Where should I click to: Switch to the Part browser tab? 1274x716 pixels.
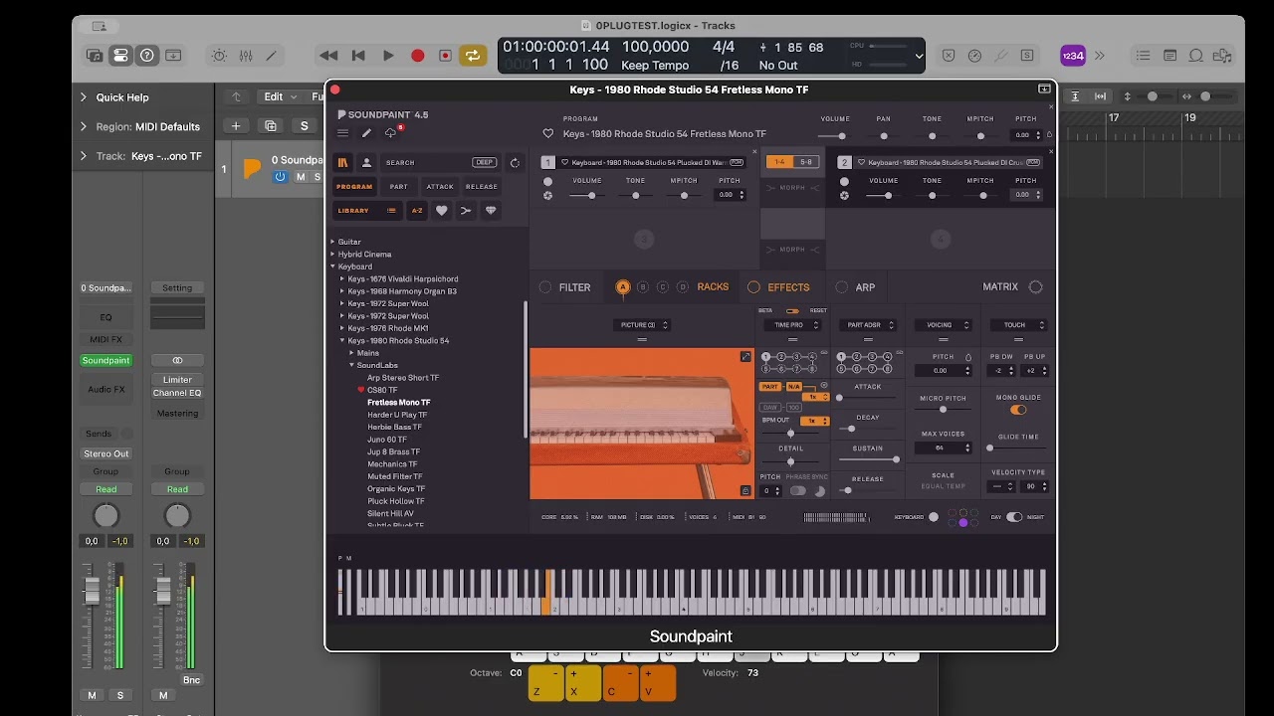(x=398, y=187)
